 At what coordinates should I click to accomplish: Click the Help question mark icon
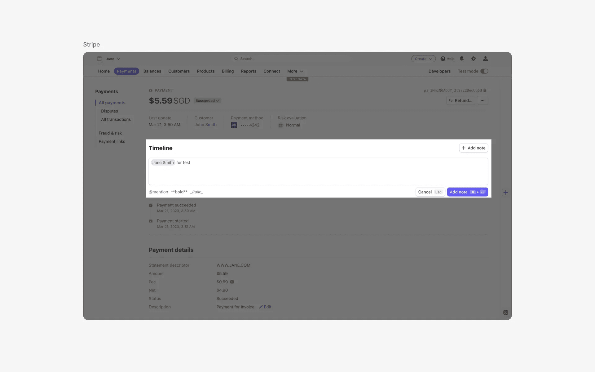(x=443, y=59)
